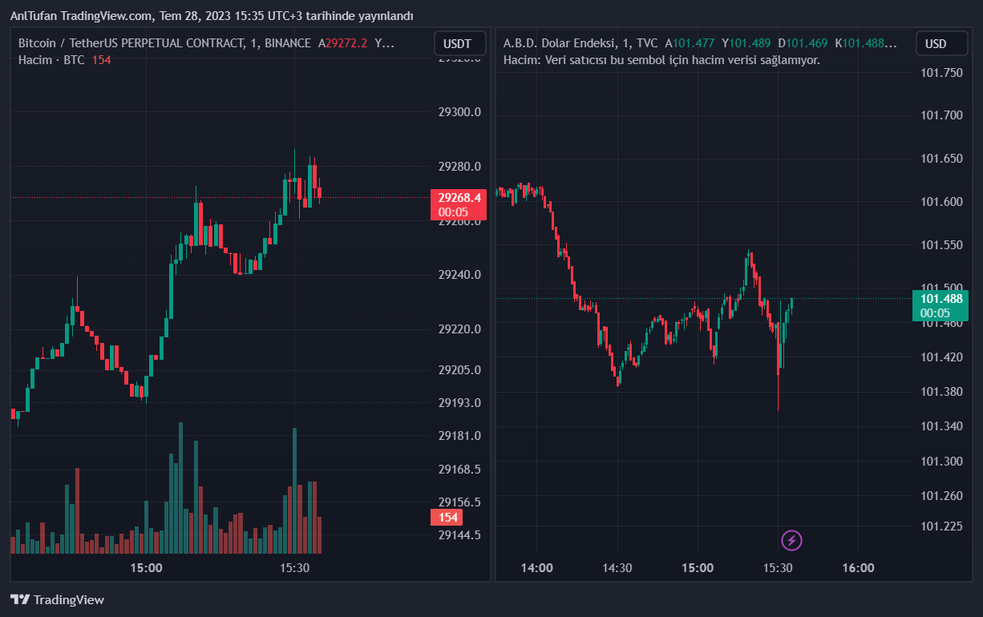Click the red 154 volume value label
Image resolution: width=983 pixels, height=617 pixels.
447,518
